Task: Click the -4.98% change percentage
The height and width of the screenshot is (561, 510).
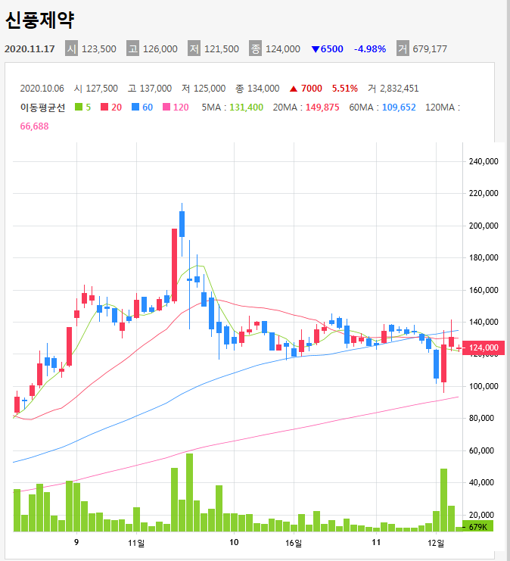Action: click(x=370, y=48)
